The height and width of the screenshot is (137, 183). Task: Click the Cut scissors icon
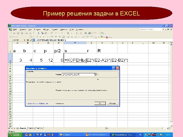coord(38,33)
